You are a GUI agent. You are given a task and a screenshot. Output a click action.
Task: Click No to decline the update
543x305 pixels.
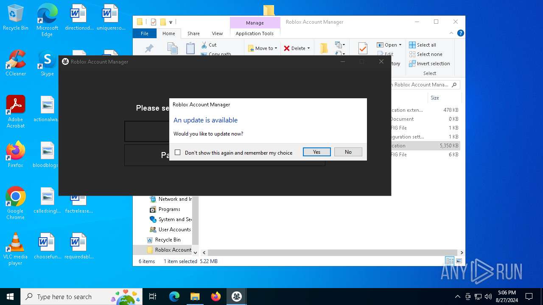click(x=348, y=152)
